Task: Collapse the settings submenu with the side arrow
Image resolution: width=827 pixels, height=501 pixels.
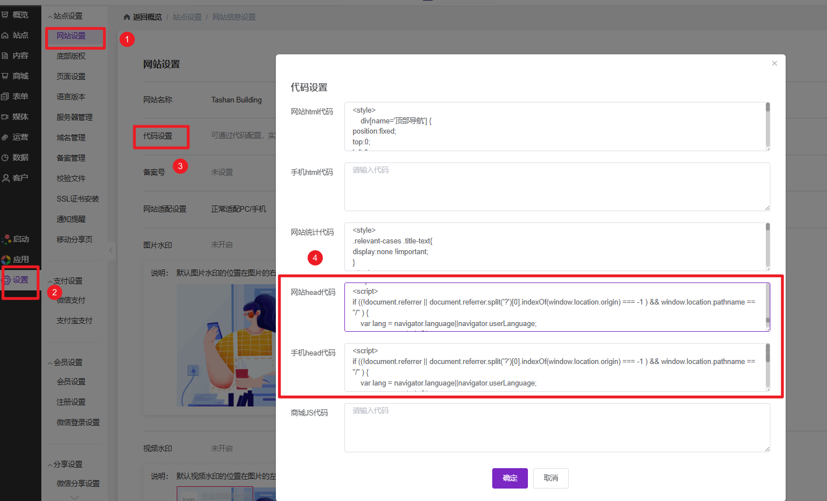Action: click(x=111, y=250)
